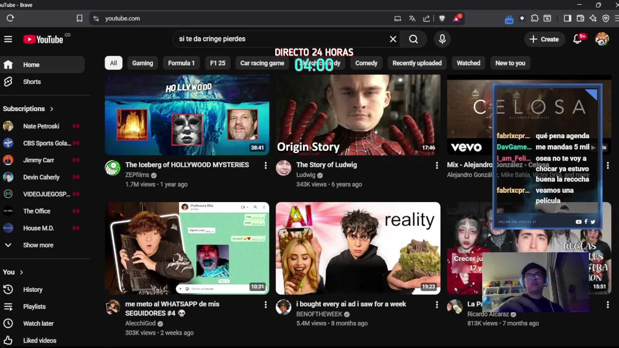This screenshot has height=348, width=619.
Task: Open options for Iceberg of Hollywood video
Action: [265, 165]
